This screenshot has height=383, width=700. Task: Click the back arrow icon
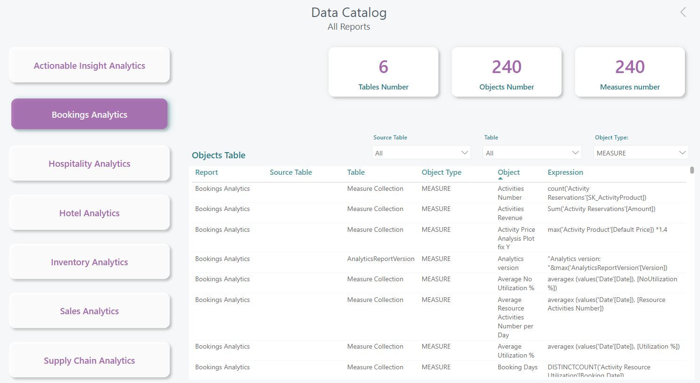pos(683,12)
